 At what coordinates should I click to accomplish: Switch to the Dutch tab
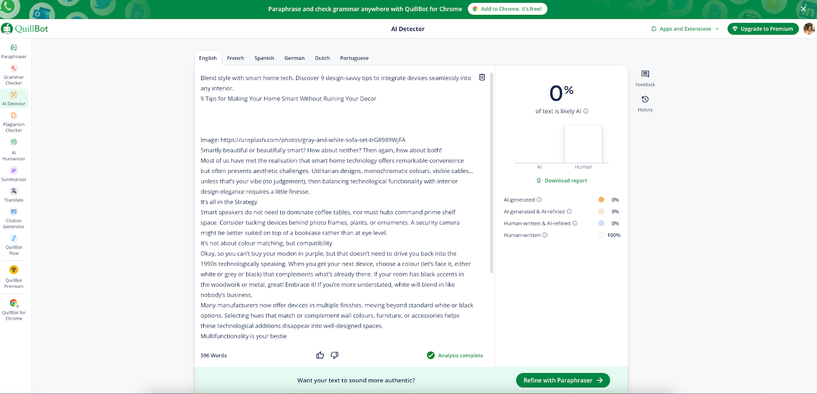tap(322, 58)
